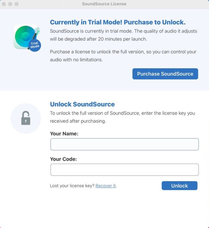Click the enter the license key instructions
Viewport: 209px width, 228px height.
coord(122,117)
